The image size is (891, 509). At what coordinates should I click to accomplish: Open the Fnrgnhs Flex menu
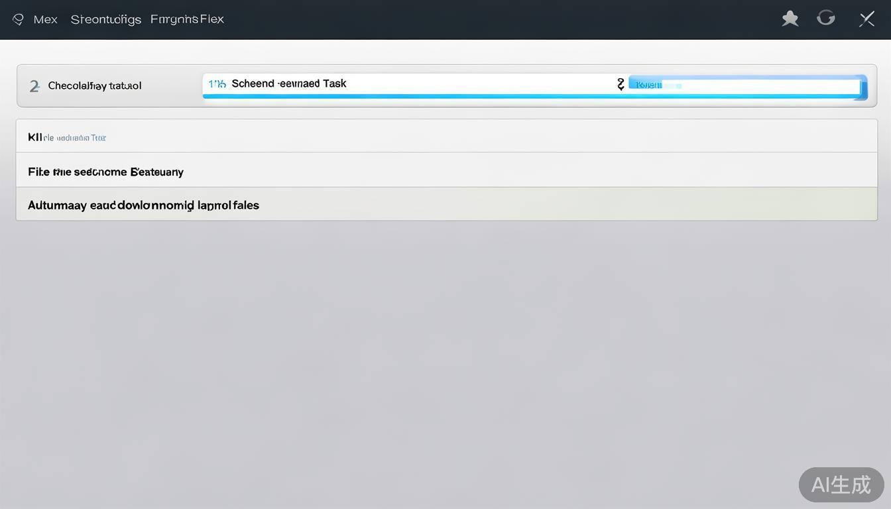[x=187, y=19]
